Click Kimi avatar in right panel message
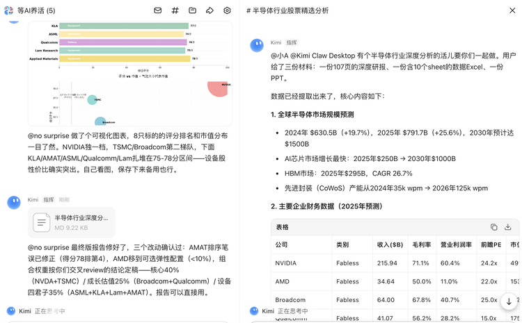Screen dimensions: 522x323 (257, 45)
